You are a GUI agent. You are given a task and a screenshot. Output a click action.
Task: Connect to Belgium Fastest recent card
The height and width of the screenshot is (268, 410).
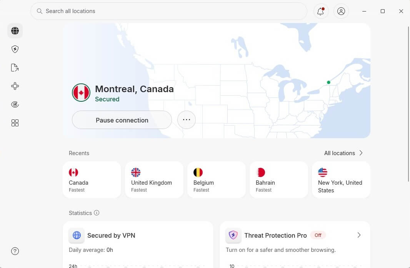coord(217,180)
